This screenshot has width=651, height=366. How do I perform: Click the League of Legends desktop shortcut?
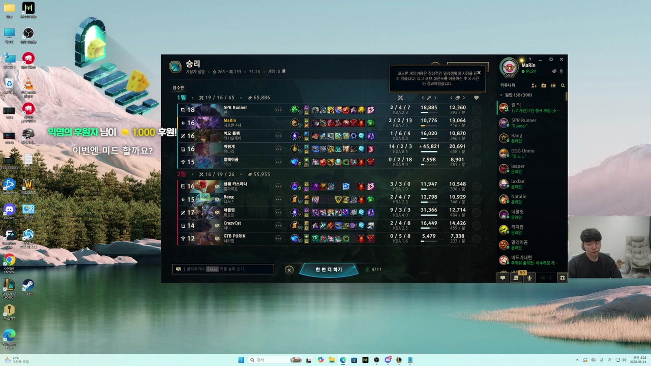[9, 289]
